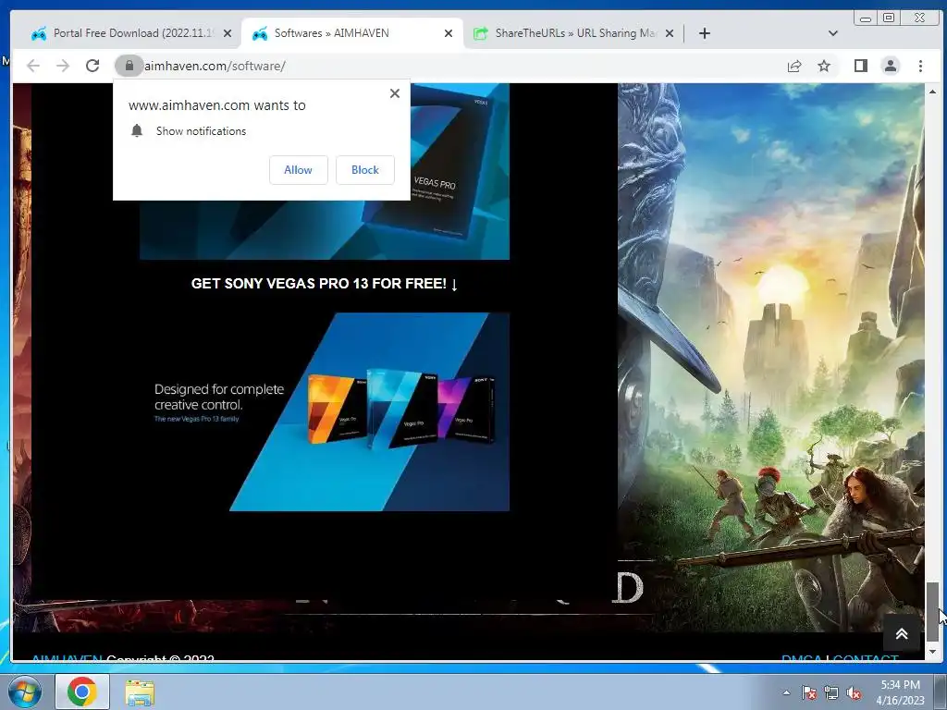Image resolution: width=947 pixels, height=710 pixels.
Task: Go back using the browser back arrow
Action: pos(33,66)
